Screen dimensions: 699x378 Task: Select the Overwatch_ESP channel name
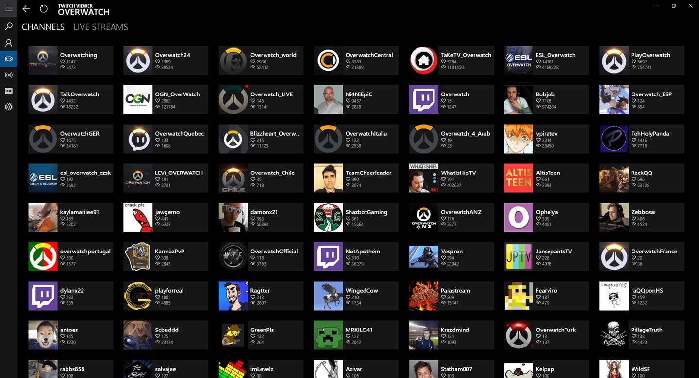point(651,94)
